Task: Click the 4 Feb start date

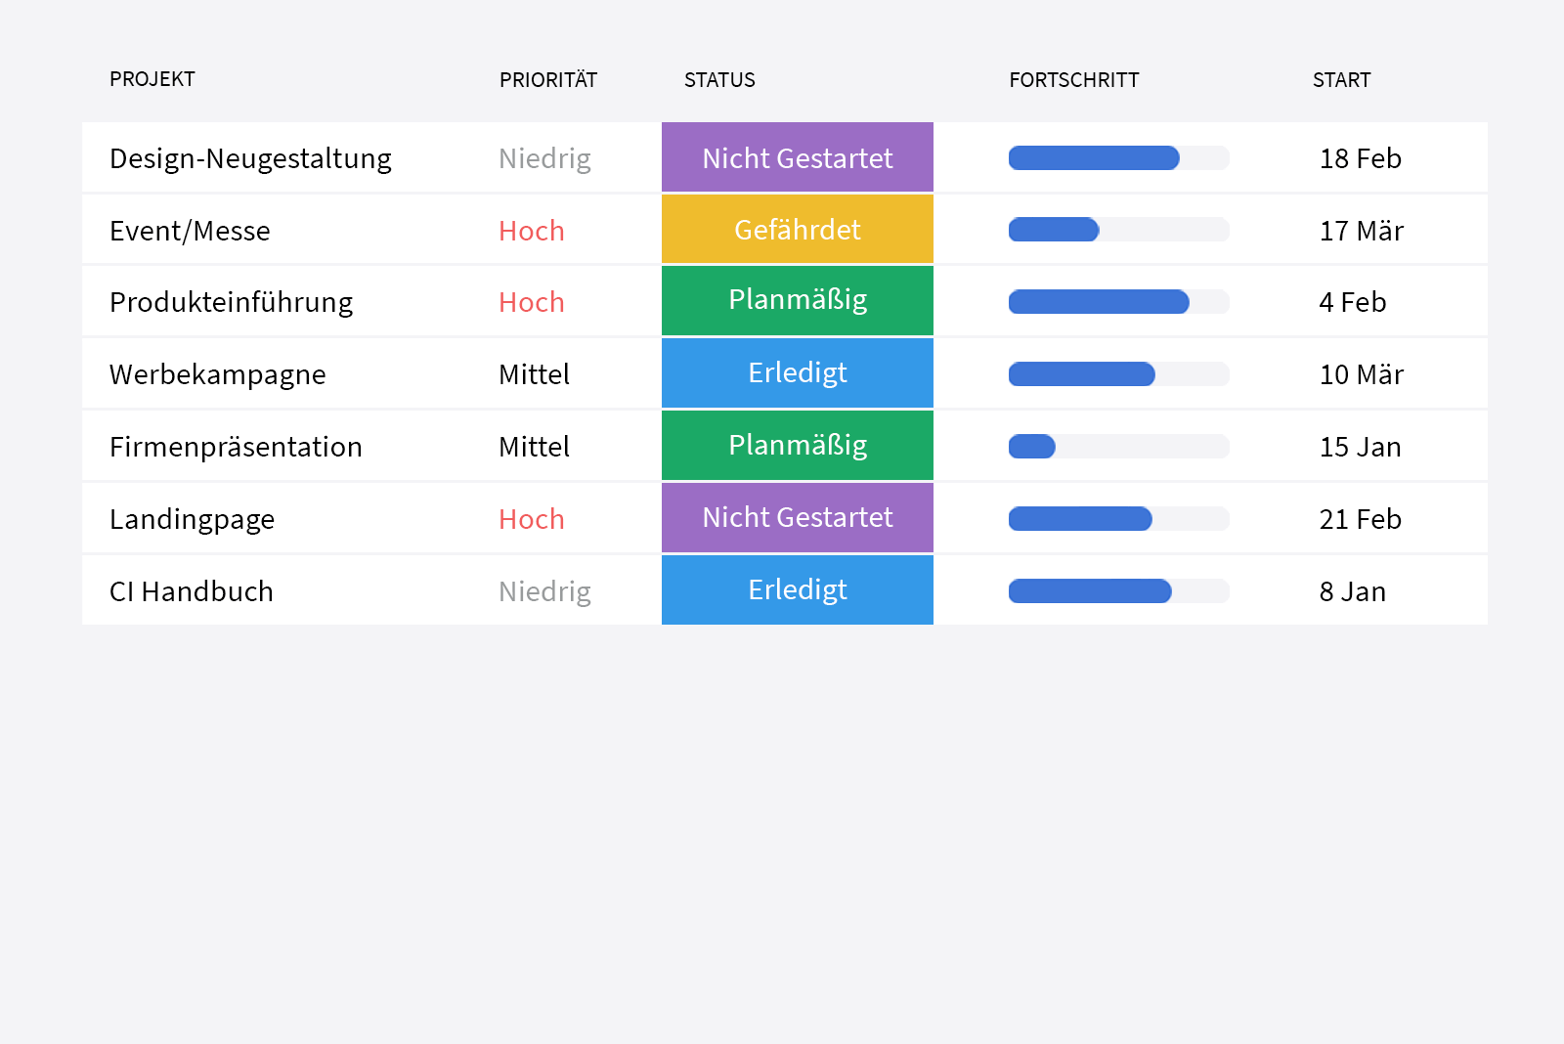Action: (x=1352, y=302)
